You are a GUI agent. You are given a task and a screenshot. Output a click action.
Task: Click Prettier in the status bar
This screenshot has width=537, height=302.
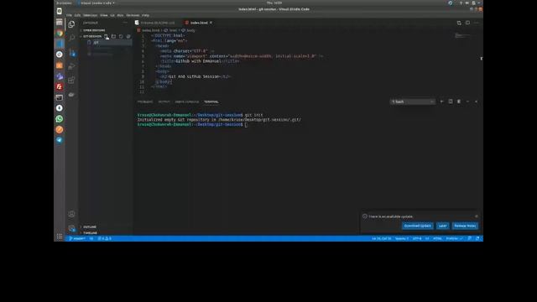pos(455,238)
